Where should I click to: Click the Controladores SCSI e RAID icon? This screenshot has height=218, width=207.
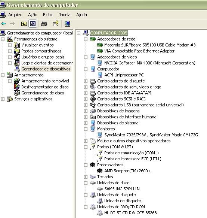tap(93, 99)
